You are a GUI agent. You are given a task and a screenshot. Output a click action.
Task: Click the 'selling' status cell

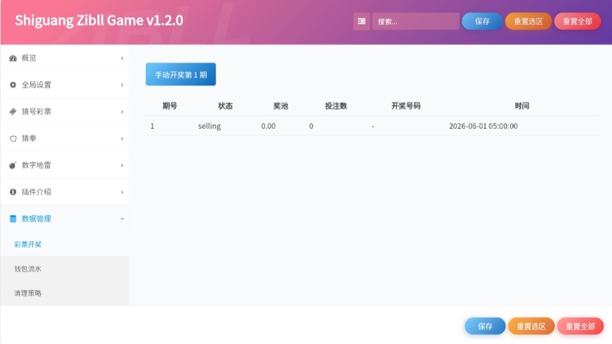[x=209, y=126]
